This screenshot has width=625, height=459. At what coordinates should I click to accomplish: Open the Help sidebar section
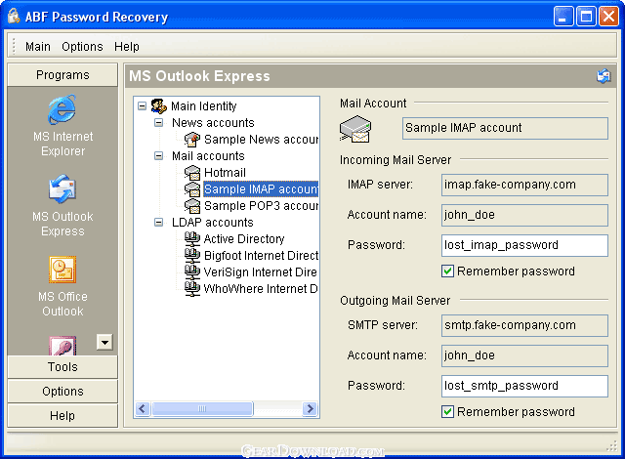(x=62, y=416)
